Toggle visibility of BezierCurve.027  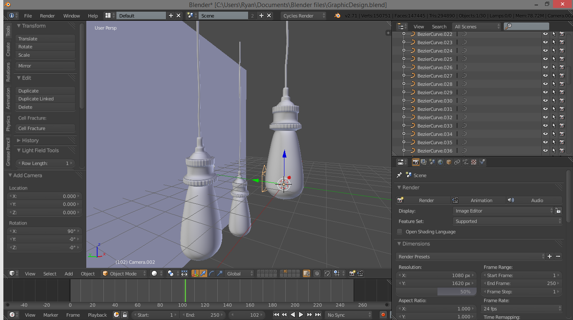click(545, 76)
